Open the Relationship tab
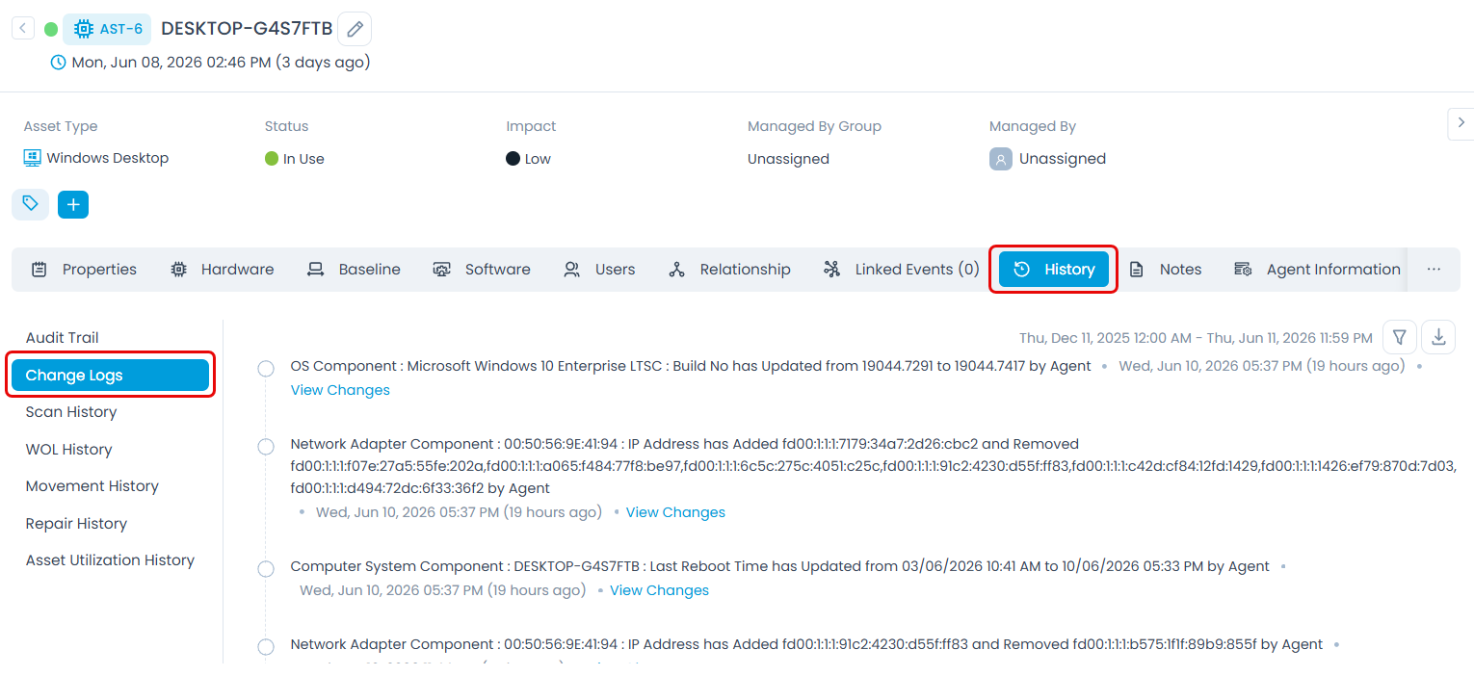The width and height of the screenshot is (1474, 676). (729, 270)
